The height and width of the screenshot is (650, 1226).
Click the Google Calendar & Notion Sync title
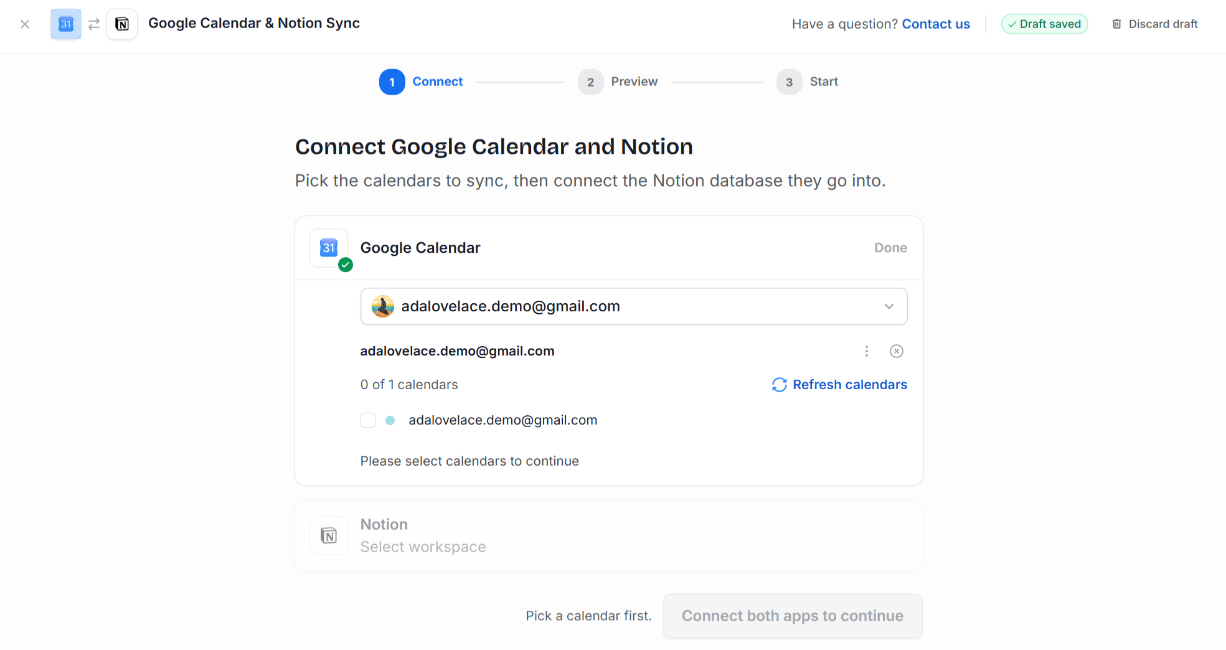click(254, 24)
